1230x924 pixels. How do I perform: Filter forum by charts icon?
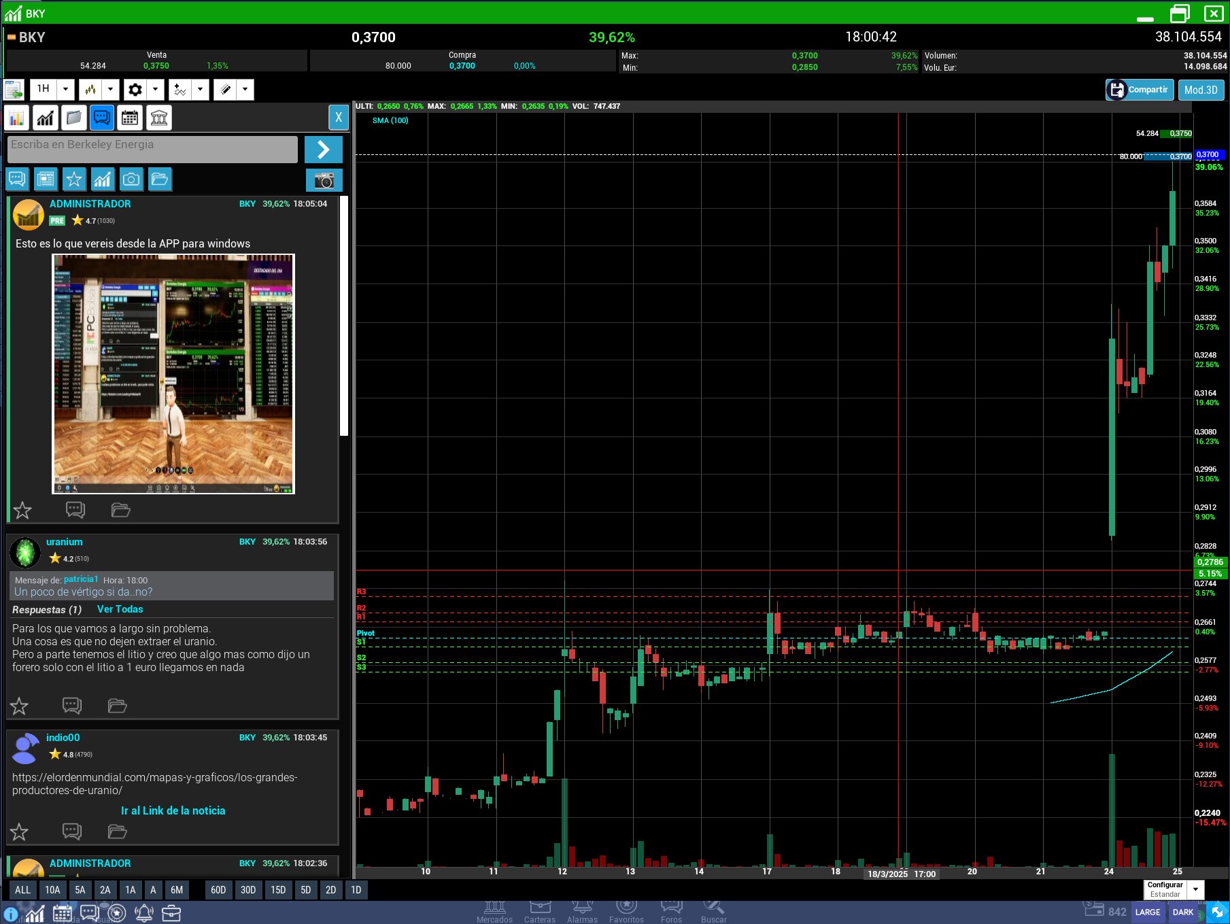pos(103,179)
